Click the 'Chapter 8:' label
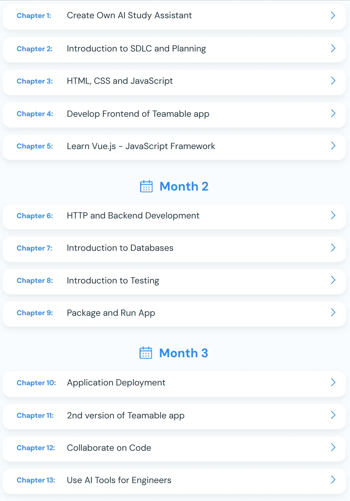 (35, 280)
